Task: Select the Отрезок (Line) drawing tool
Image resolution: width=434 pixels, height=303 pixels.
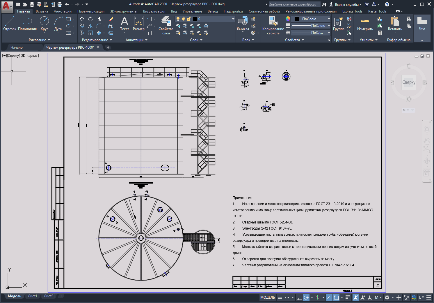Action: pyautogui.click(x=10, y=23)
